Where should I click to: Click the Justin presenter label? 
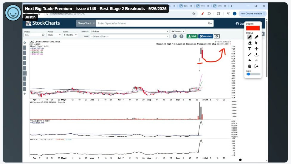30,17
